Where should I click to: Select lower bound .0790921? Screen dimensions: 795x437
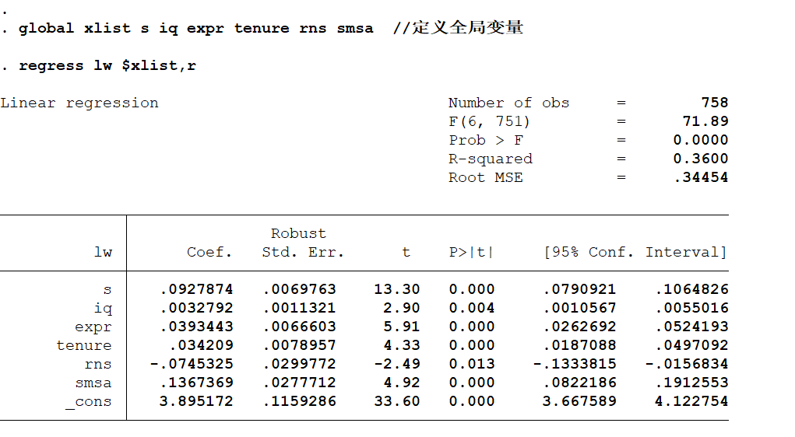click(x=579, y=289)
